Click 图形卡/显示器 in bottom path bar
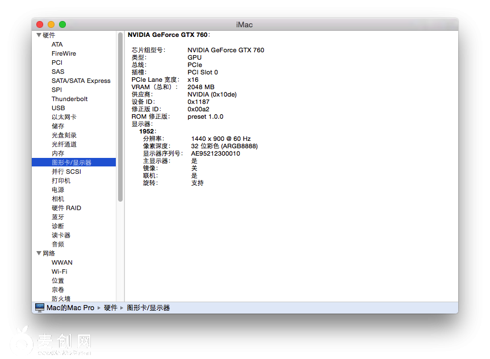This screenshot has width=490, height=359. (148, 307)
